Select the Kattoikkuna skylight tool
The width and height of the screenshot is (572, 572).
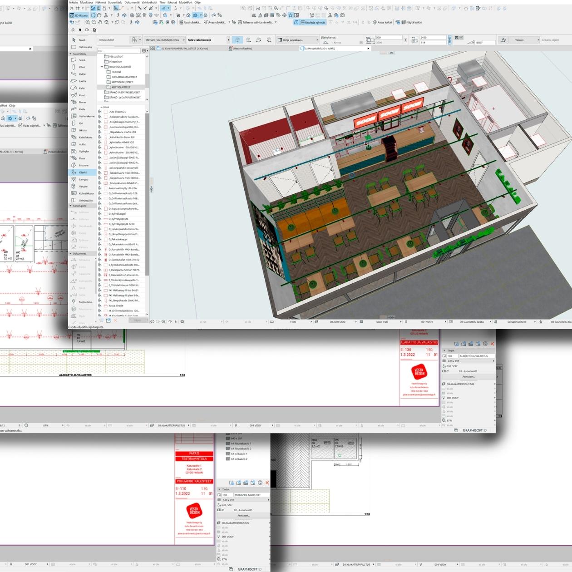(x=82, y=137)
